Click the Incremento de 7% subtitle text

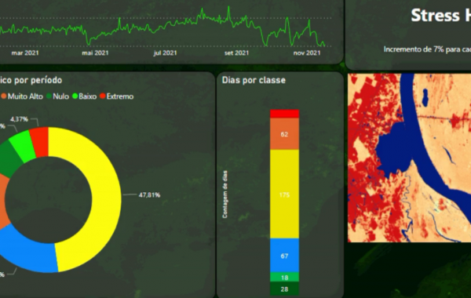pos(427,49)
